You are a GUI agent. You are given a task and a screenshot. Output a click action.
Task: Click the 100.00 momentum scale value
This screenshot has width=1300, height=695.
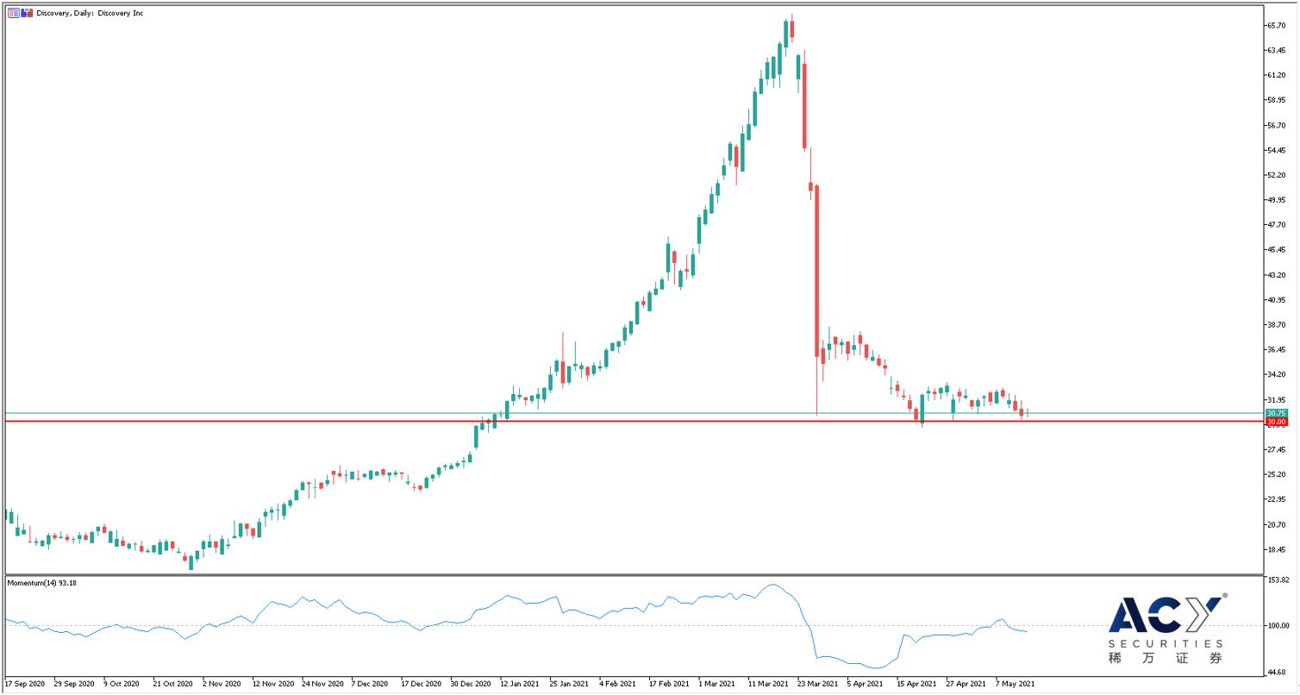coord(1278,626)
